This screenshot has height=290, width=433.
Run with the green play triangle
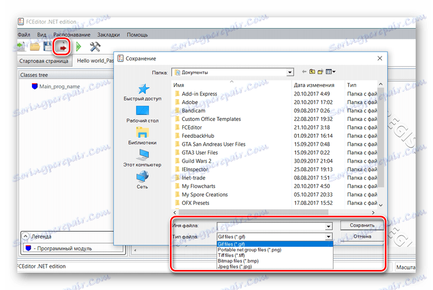point(78,47)
